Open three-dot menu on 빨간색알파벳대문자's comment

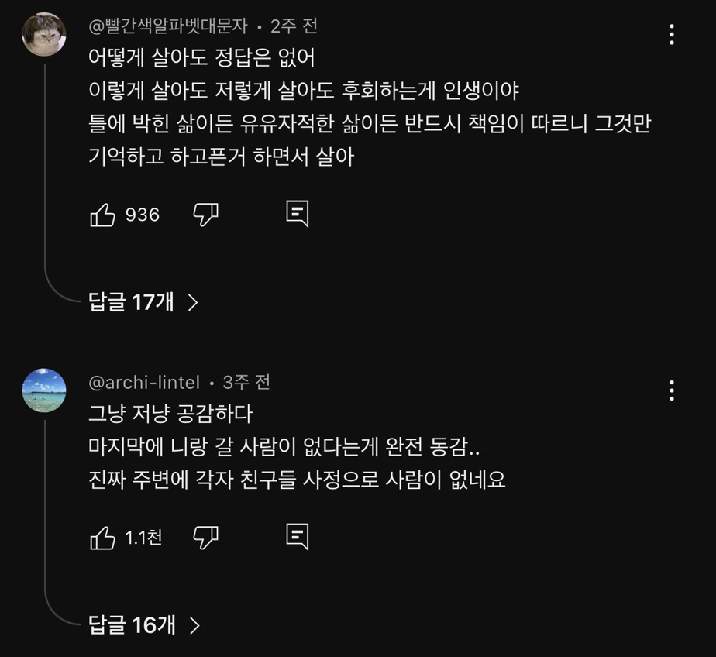click(671, 34)
